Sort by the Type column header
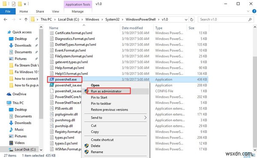257x158 pixels. point(158,28)
